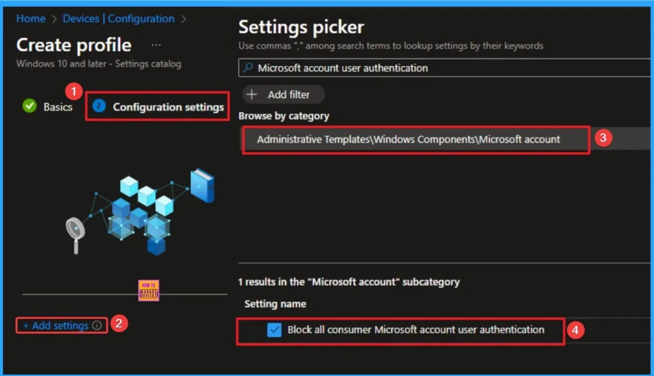Open Devices | Configuration breadcrumb link
Screen dimensions: 654x376
[119, 19]
